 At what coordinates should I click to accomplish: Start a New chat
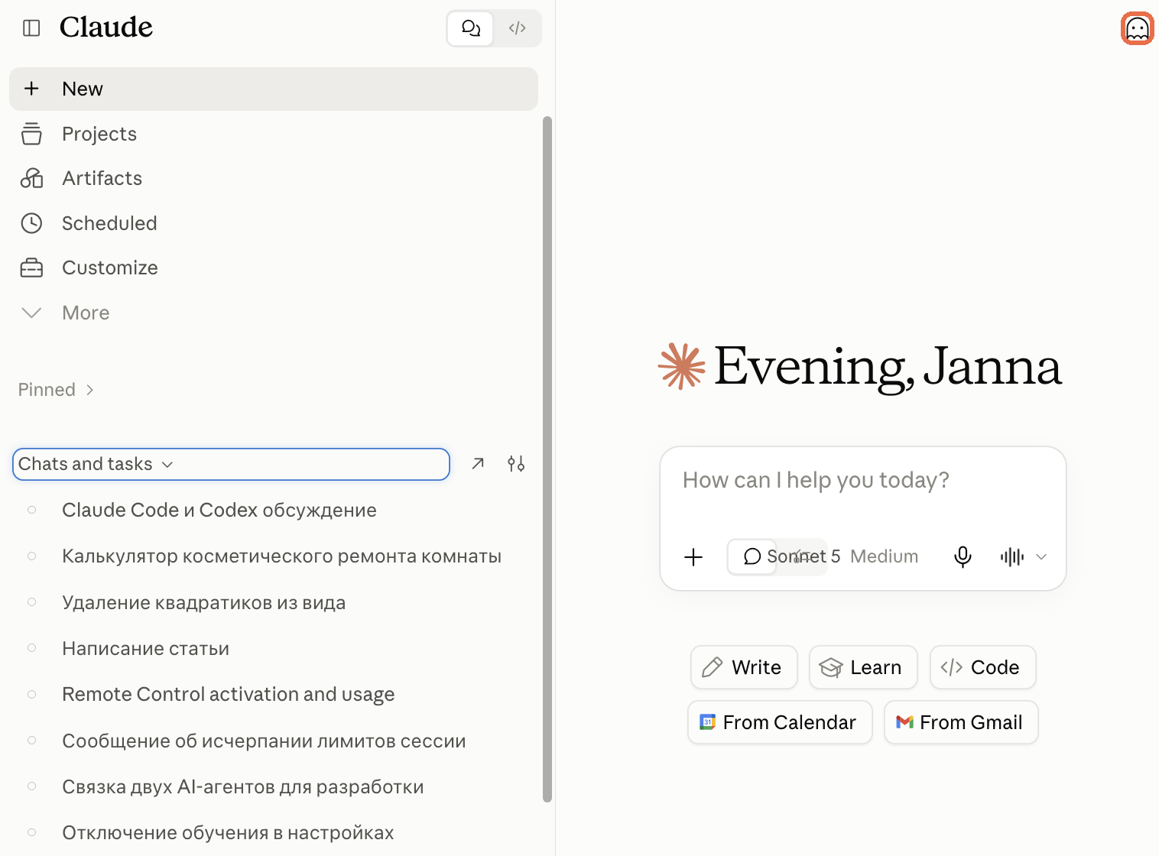[x=274, y=89]
